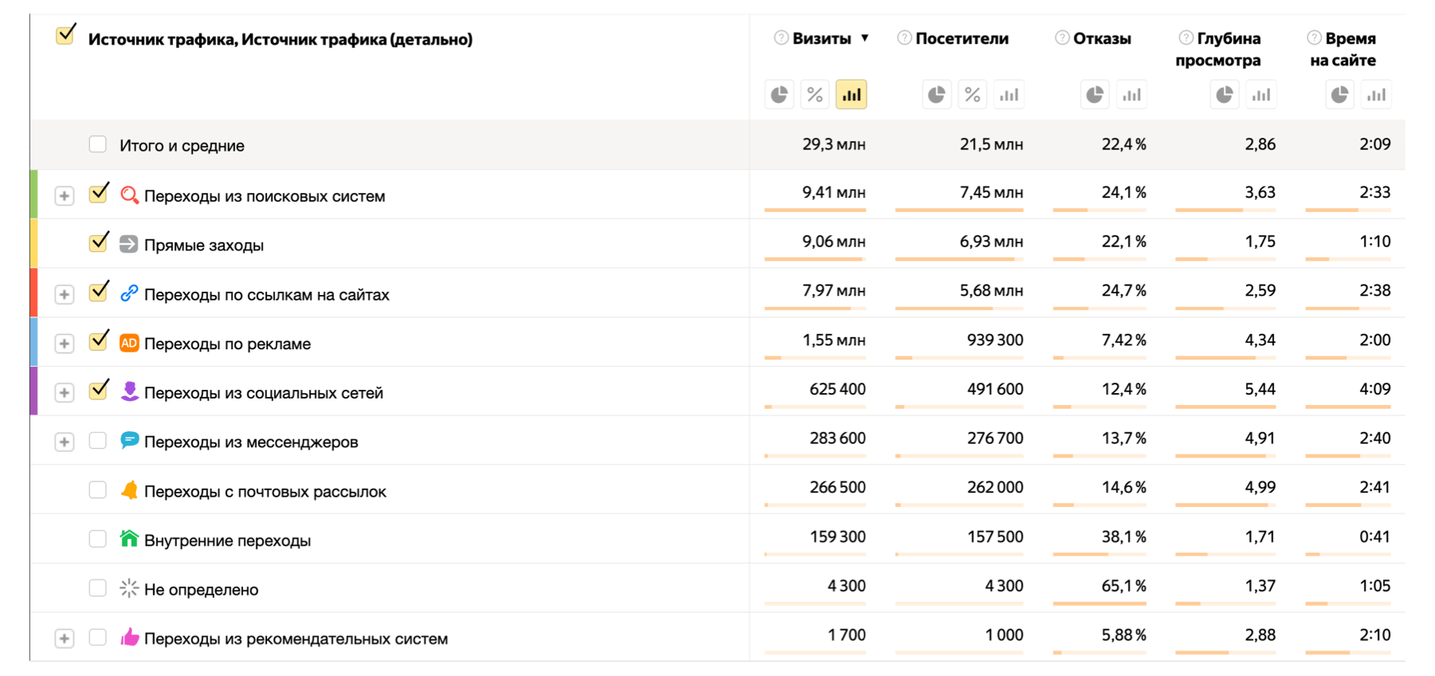Select bar chart view for Посетители
This screenshot has height=676, width=1435.
click(1009, 95)
